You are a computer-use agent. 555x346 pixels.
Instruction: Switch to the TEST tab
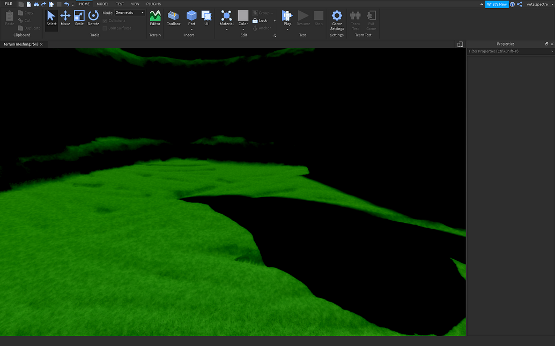120,4
